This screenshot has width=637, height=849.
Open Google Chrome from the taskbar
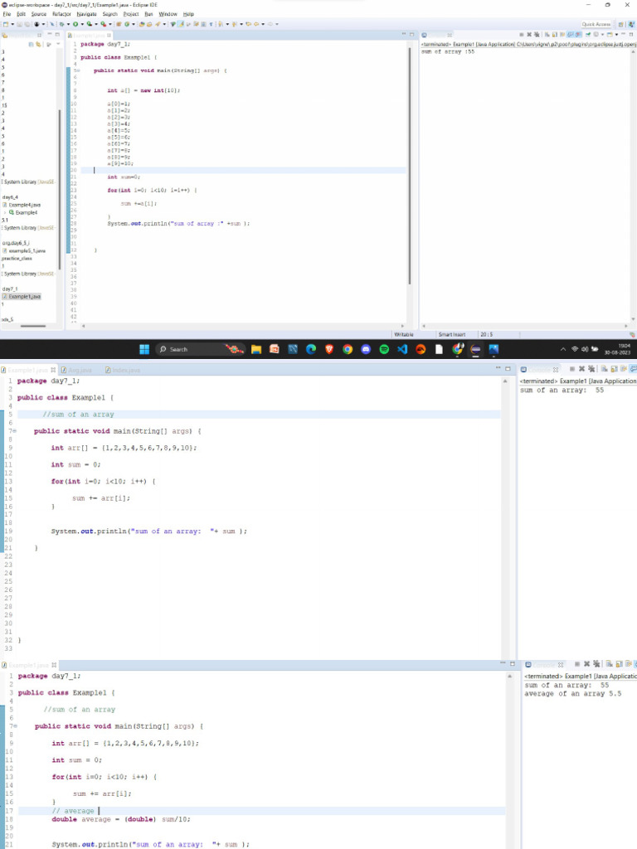(x=348, y=349)
